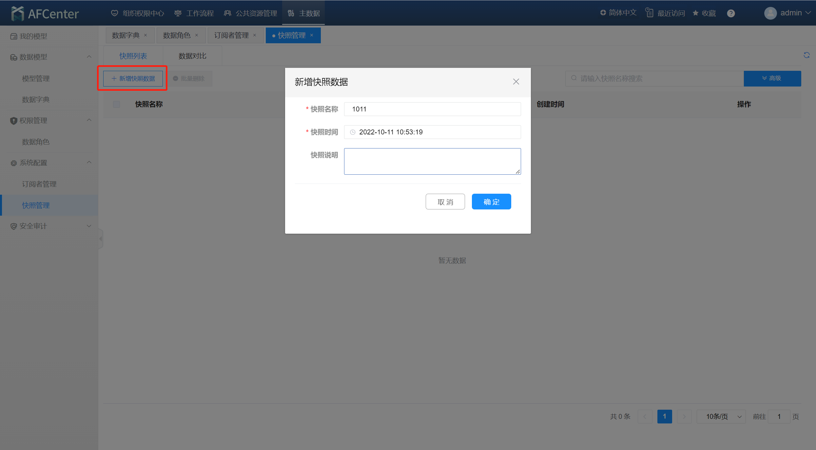Open the 10条/页 page size dropdown
Viewport: 816px width, 450px height.
tap(721, 417)
